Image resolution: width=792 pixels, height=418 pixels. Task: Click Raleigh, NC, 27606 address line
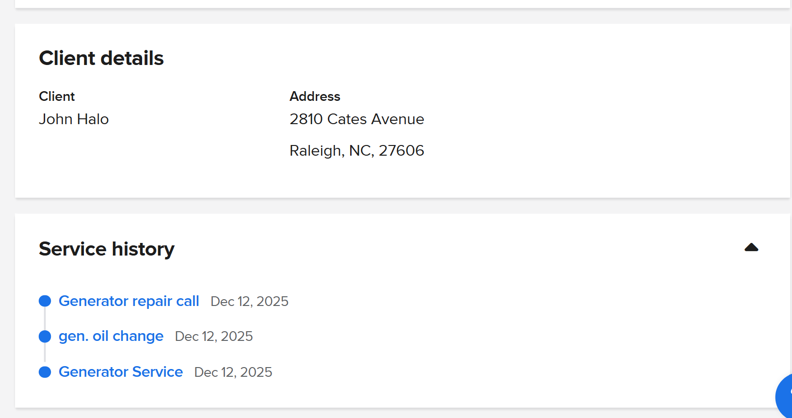pos(357,150)
